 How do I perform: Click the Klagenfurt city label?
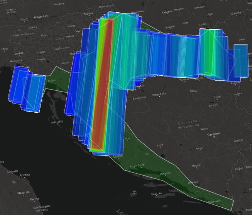pyautogui.click(x=41, y=17)
